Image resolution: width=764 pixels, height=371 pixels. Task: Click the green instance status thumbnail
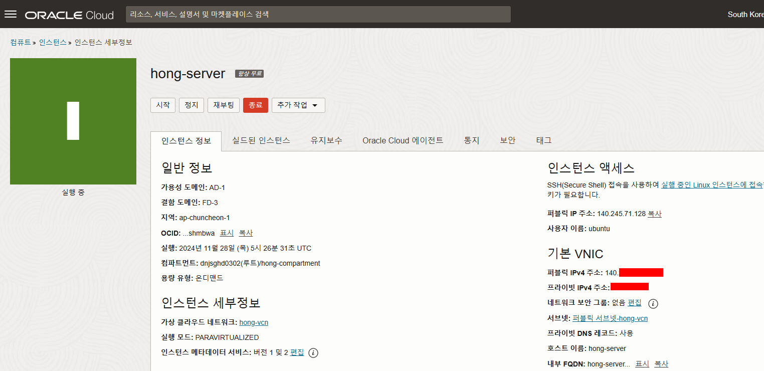click(x=73, y=121)
